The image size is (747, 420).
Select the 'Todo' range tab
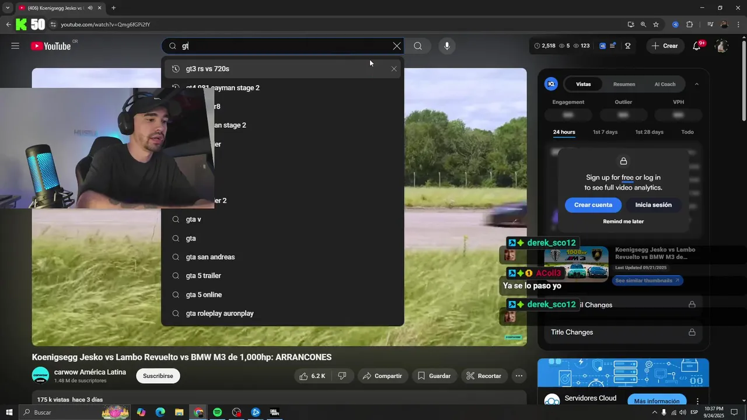pyautogui.click(x=687, y=132)
